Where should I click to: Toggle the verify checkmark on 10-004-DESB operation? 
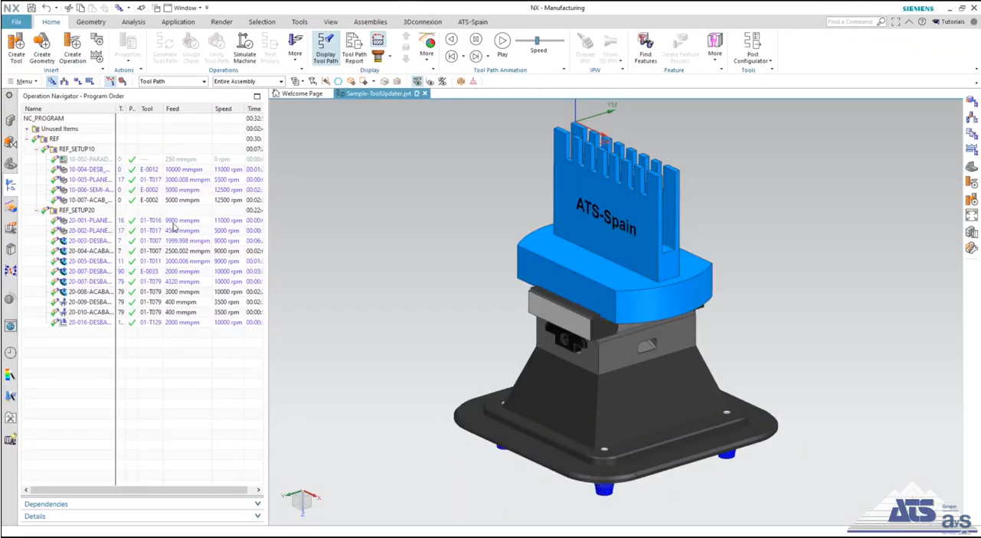coord(132,169)
